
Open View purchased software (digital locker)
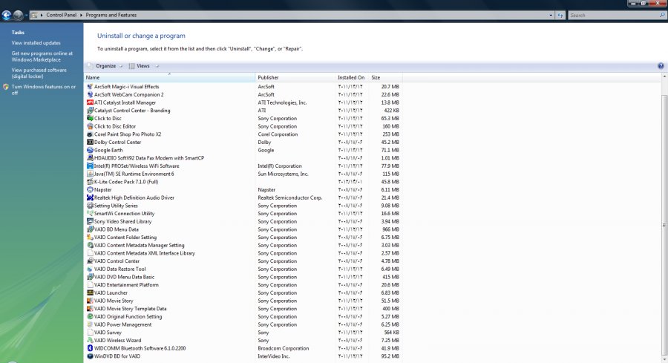pyautogui.click(x=39, y=73)
